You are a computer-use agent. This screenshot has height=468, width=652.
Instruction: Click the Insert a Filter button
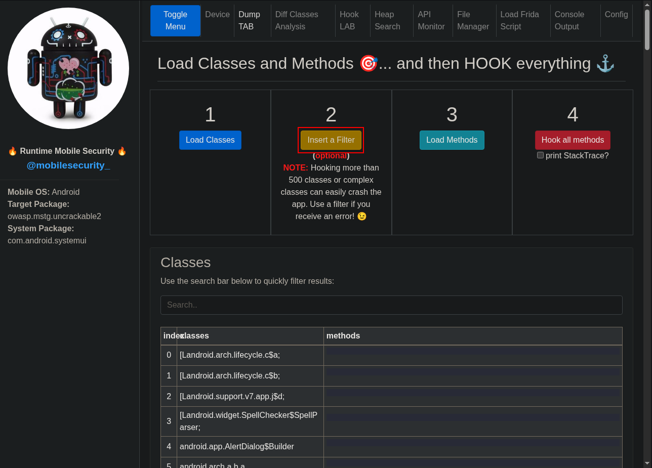[331, 140]
